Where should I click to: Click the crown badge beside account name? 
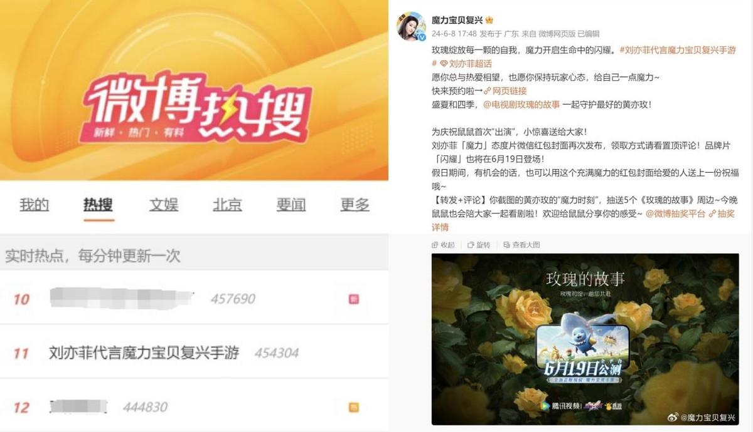coord(490,20)
